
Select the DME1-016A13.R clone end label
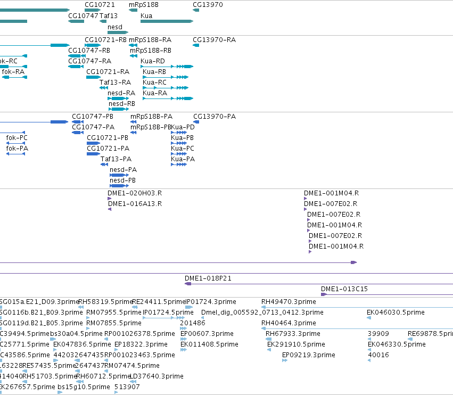(x=135, y=204)
